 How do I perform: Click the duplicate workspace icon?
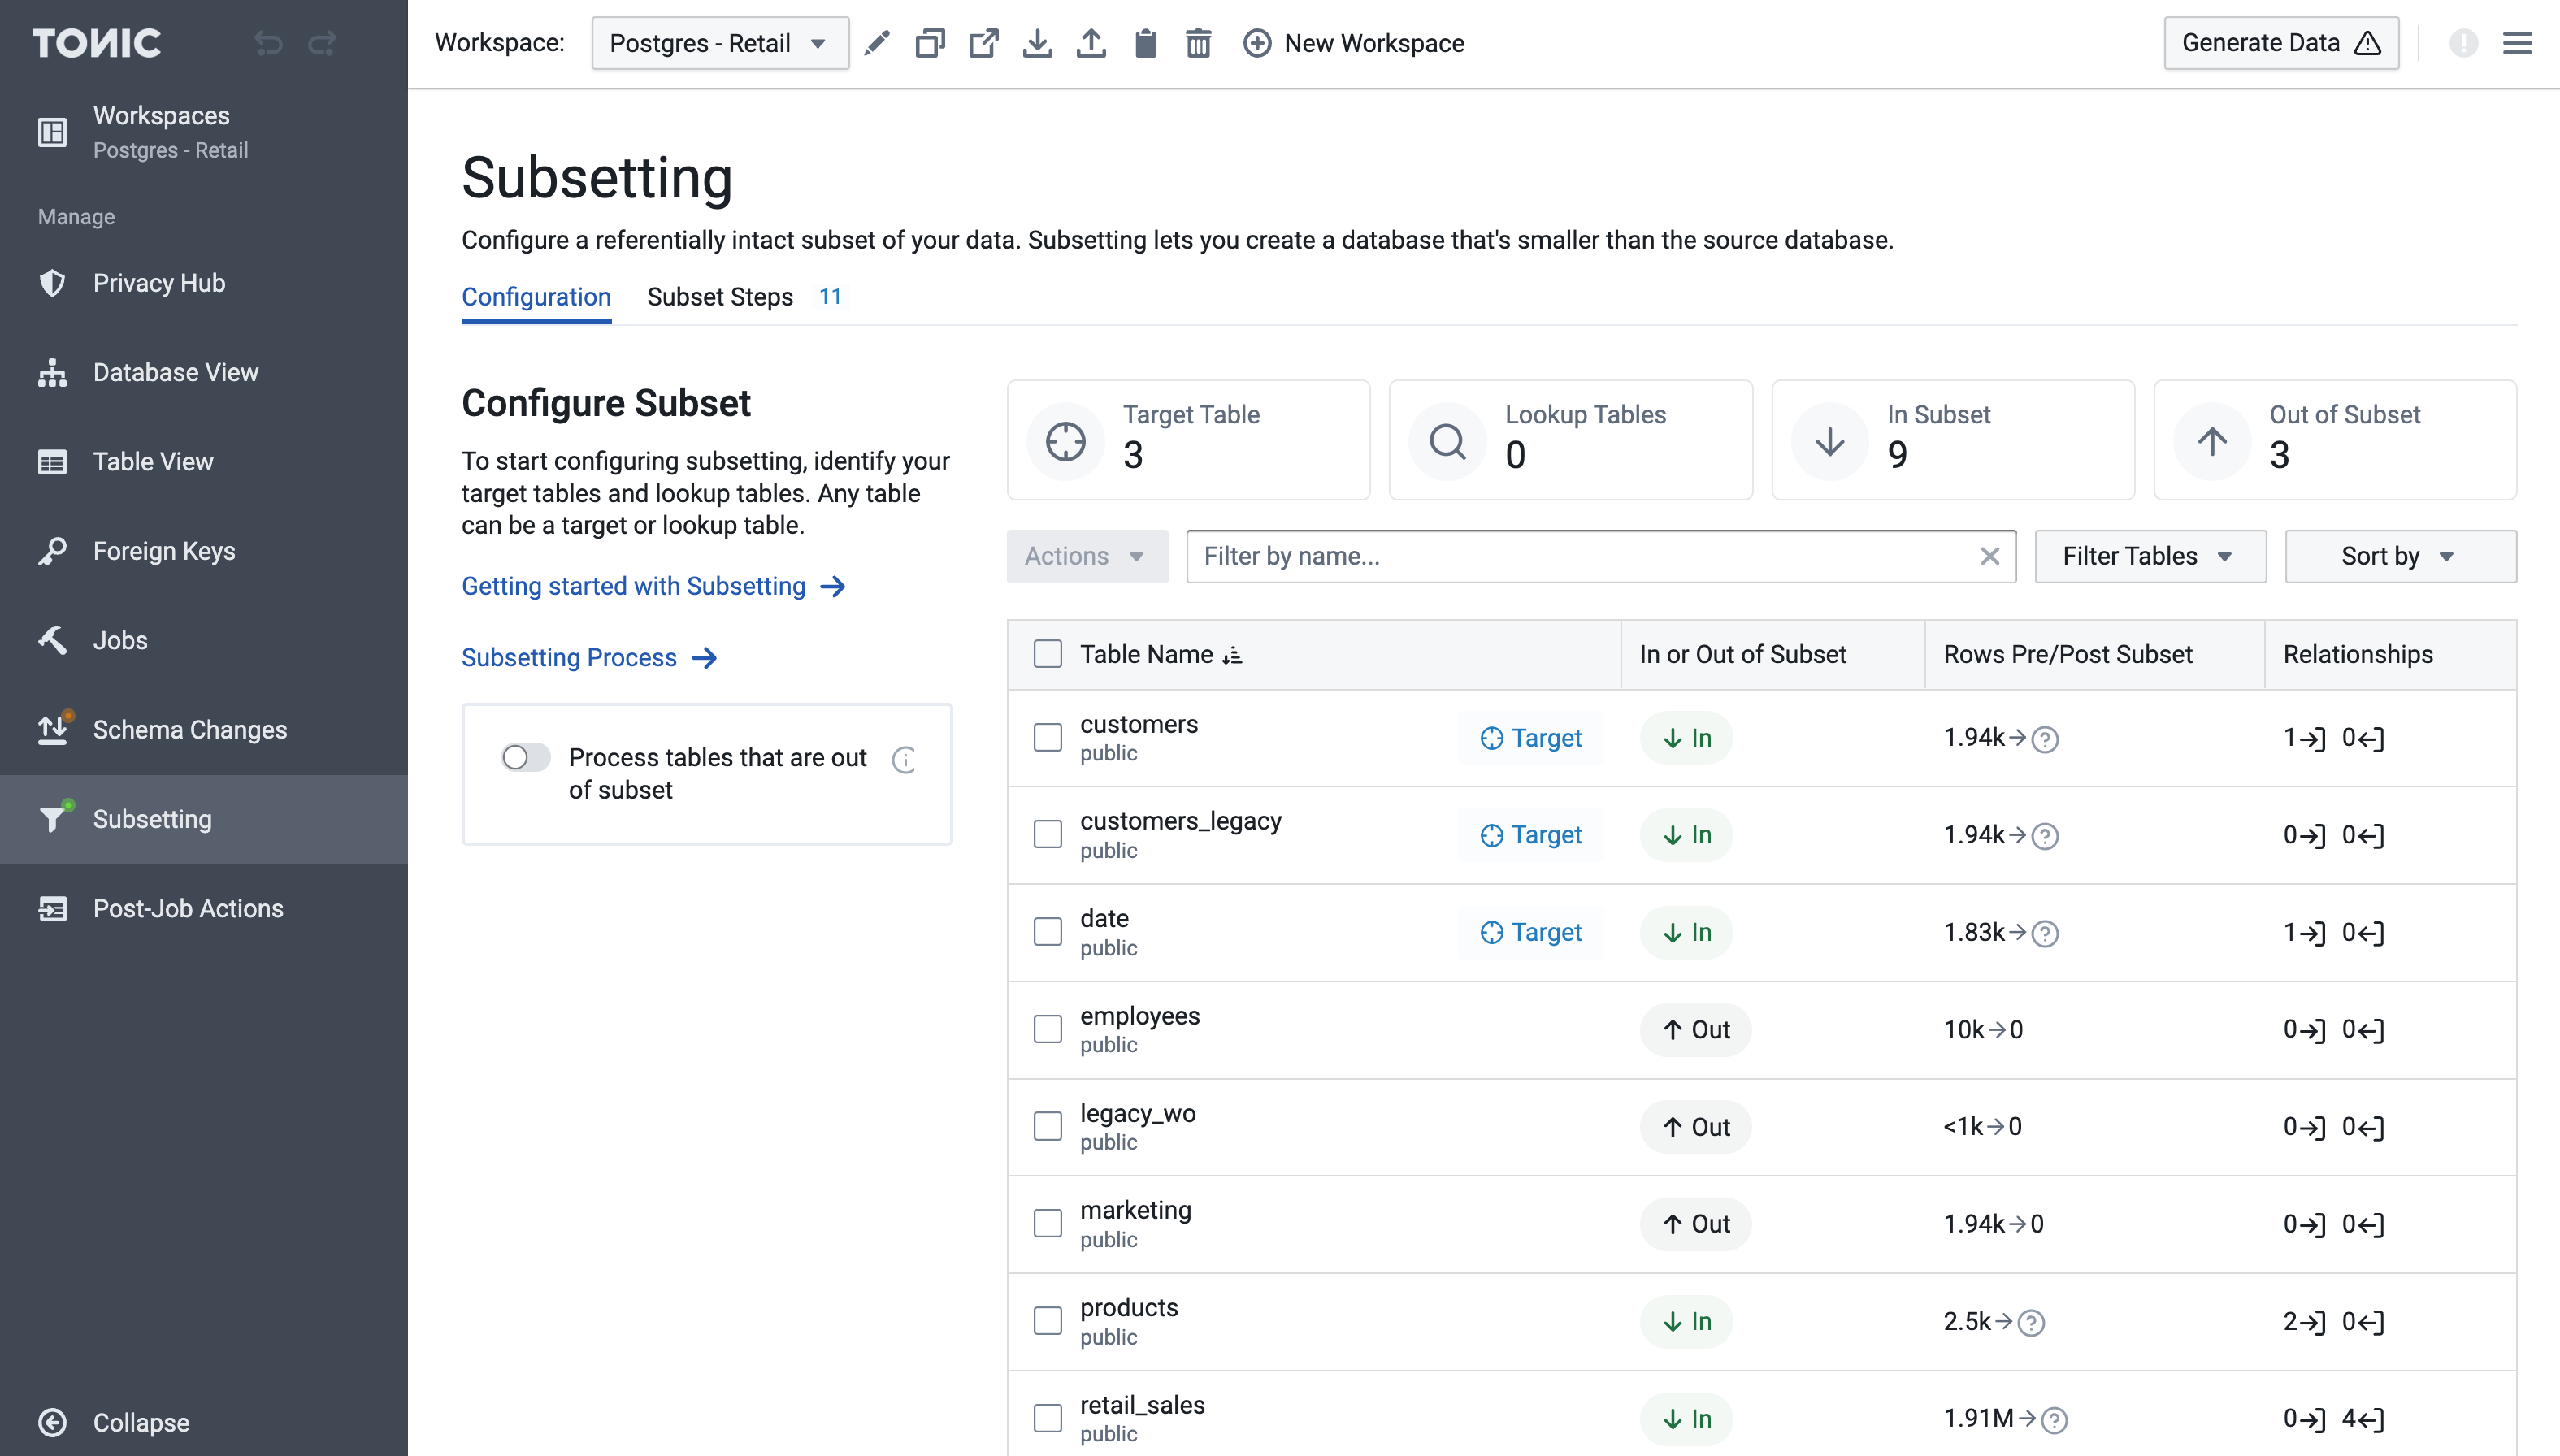click(x=930, y=43)
